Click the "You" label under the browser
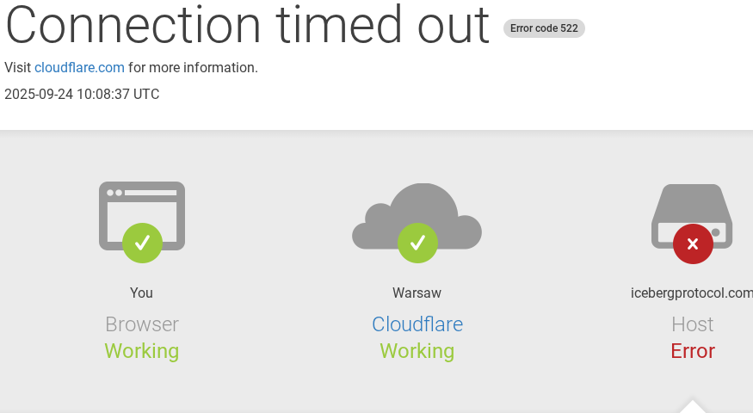This screenshot has width=753, height=413. 142,293
